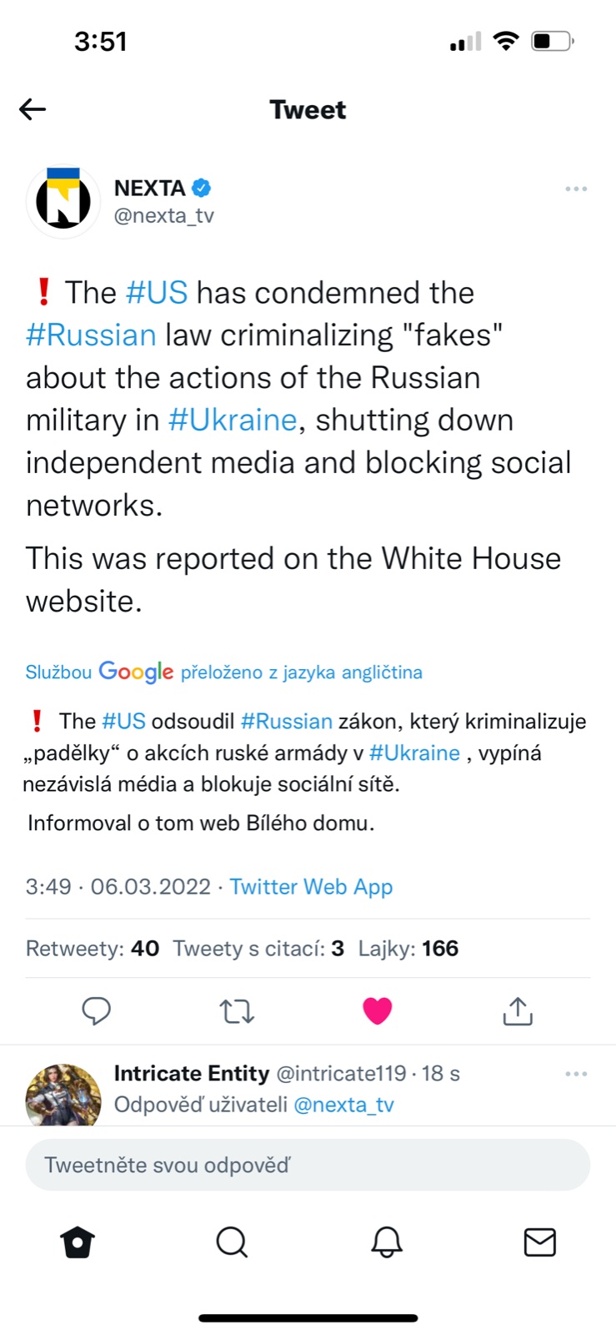Show the Lajky likes list
Viewport: 616px width, 1335px height.
(x=408, y=949)
